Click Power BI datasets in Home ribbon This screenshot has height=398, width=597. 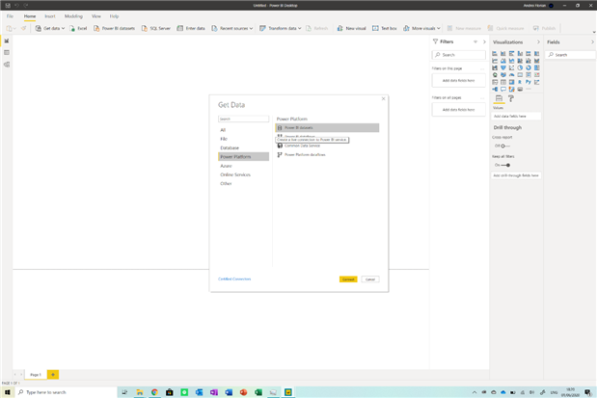[x=114, y=28]
